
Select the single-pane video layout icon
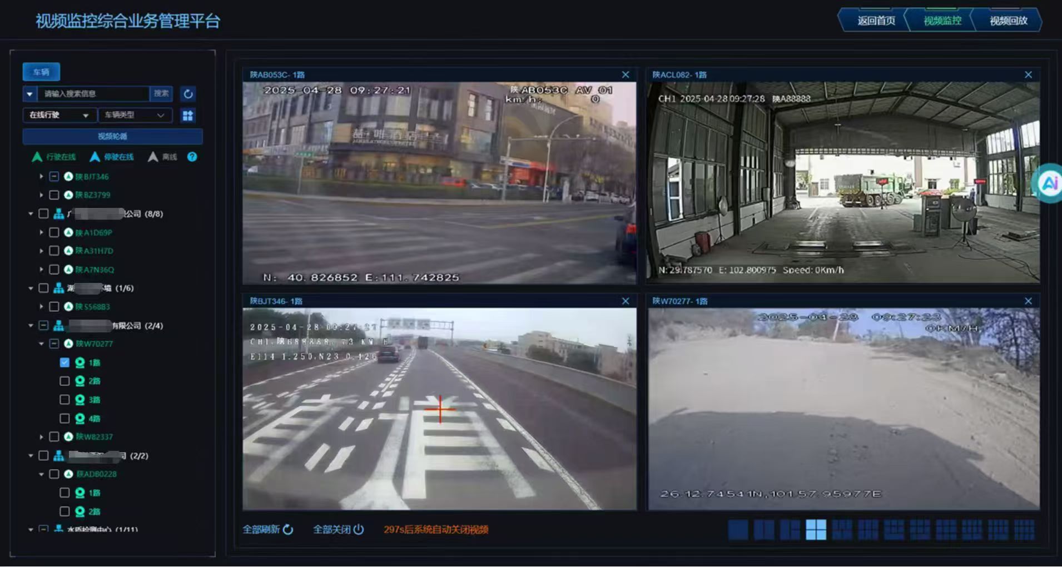pos(737,530)
